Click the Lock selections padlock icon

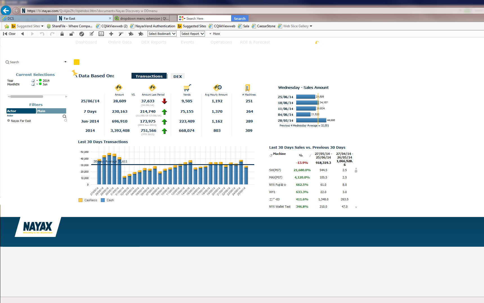(62, 34)
